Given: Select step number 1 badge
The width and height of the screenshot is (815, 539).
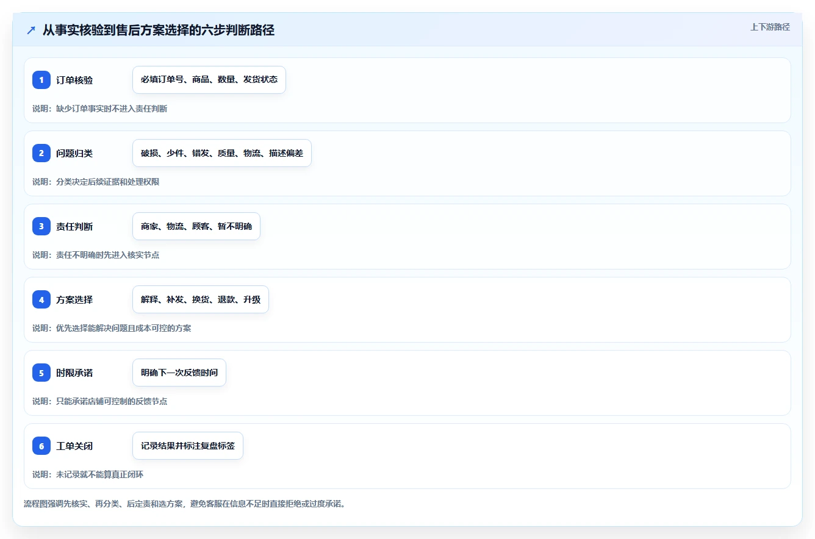Looking at the screenshot, I should 41,80.
